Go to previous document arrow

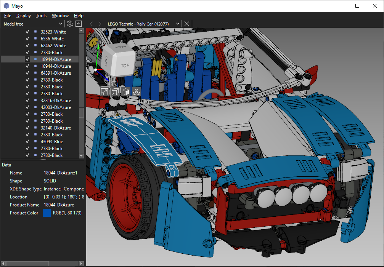coord(91,24)
